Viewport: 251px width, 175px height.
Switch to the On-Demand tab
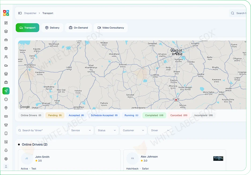point(78,28)
